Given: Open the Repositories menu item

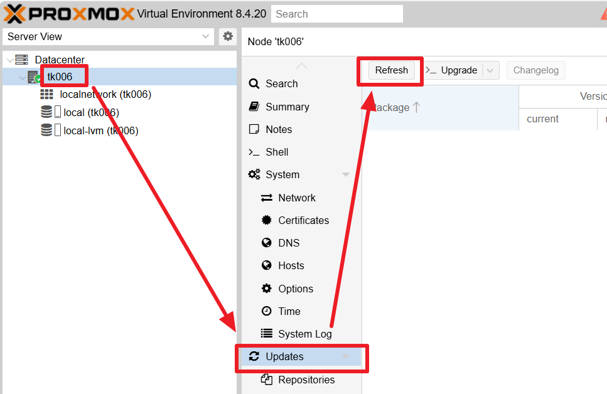Looking at the screenshot, I should pyautogui.click(x=301, y=380).
